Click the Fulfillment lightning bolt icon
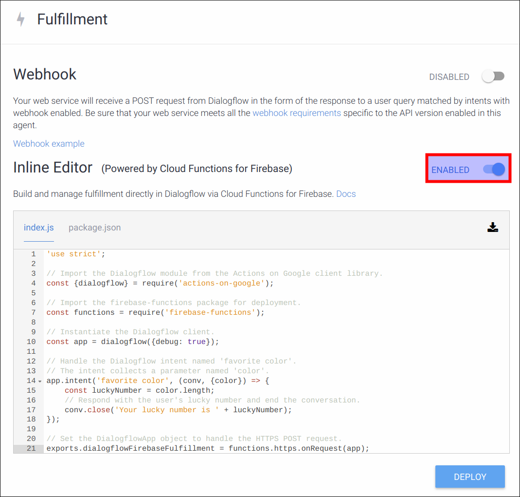This screenshot has height=497, width=520. pyautogui.click(x=20, y=19)
